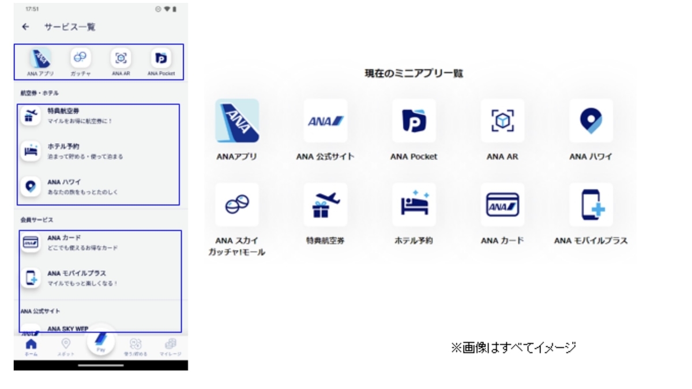Tap the Wi-Fi indicator in phone status bar
This screenshot has height=389, width=692.
(167, 10)
